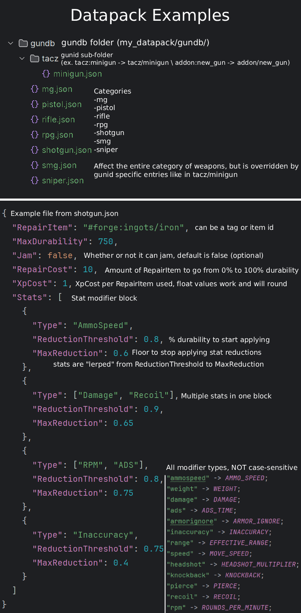Screen dimensions: 301x613
Task: Click the Jam value false
Action: point(60,255)
